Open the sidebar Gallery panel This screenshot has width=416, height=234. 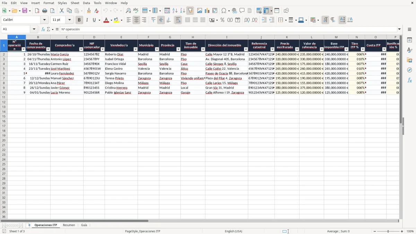(409, 60)
